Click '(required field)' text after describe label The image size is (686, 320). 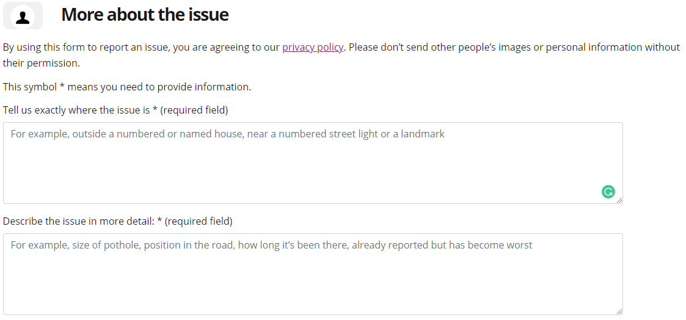[x=199, y=221]
